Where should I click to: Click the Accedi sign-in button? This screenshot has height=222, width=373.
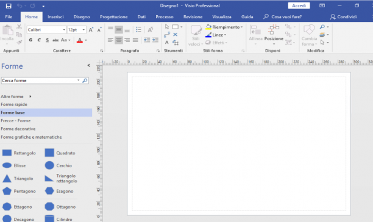[x=299, y=5]
